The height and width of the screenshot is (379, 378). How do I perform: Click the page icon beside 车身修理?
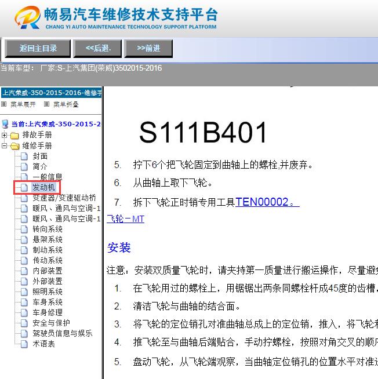24,312
